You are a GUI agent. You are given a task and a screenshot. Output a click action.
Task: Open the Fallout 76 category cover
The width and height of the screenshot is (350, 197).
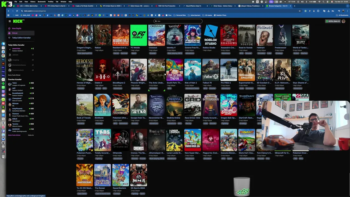(x=211, y=70)
